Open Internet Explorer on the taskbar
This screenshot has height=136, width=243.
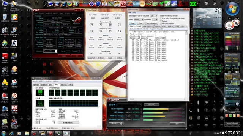[x=11, y=133]
